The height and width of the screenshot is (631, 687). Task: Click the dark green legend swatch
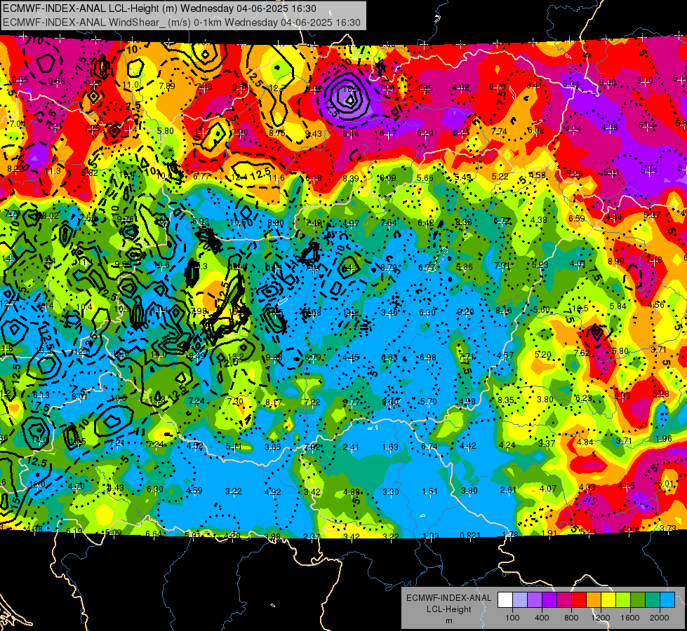point(638,599)
